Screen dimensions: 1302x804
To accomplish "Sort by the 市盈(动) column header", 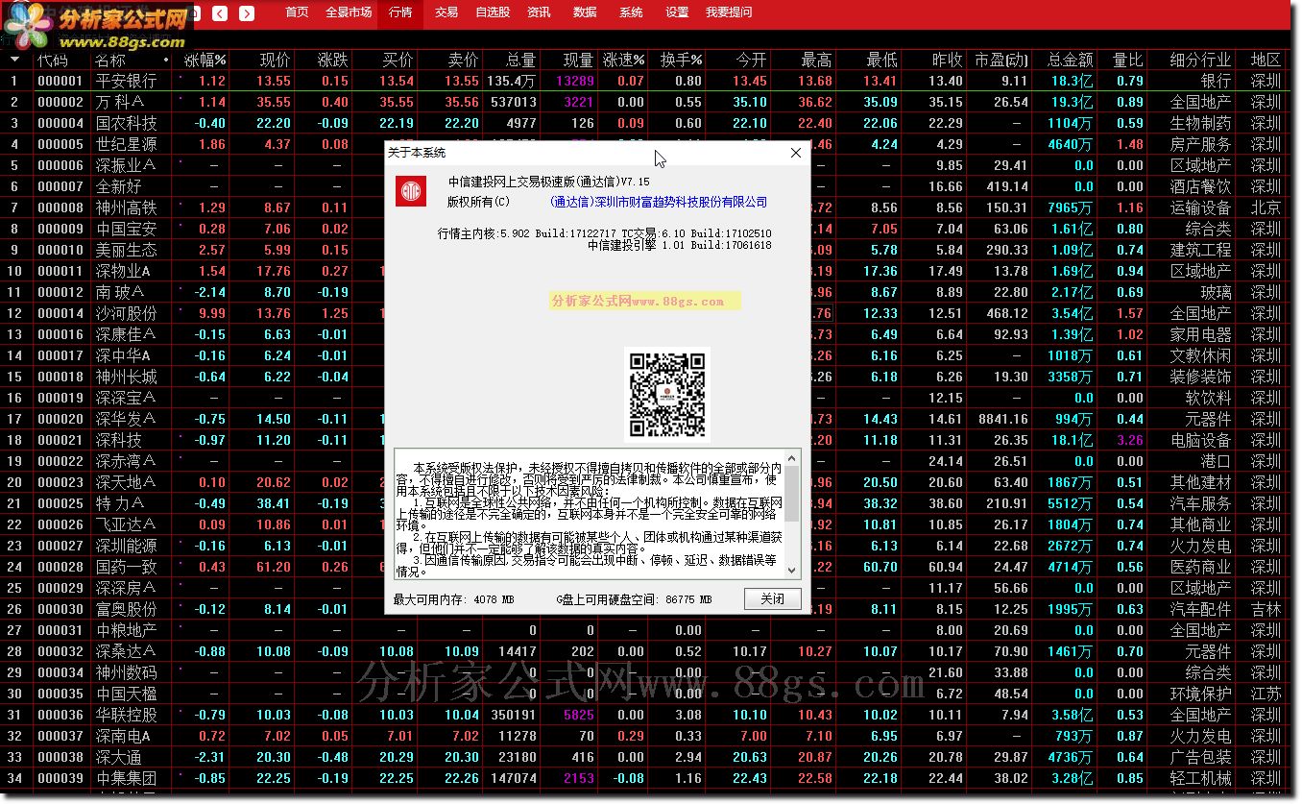I will pyautogui.click(x=1001, y=60).
